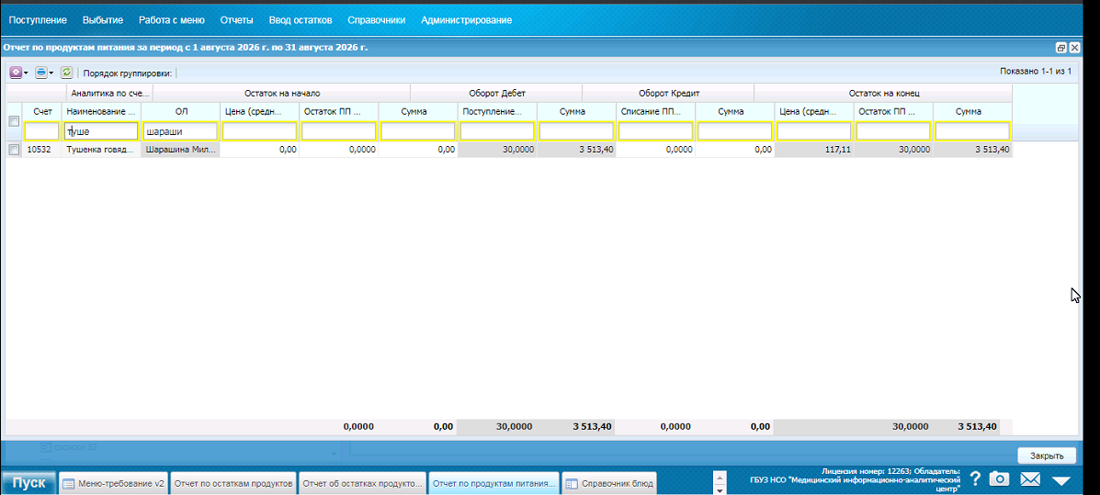The height and width of the screenshot is (495, 1100).
Task: Click the up arrow of taskbar scroller
Action: coord(719,477)
